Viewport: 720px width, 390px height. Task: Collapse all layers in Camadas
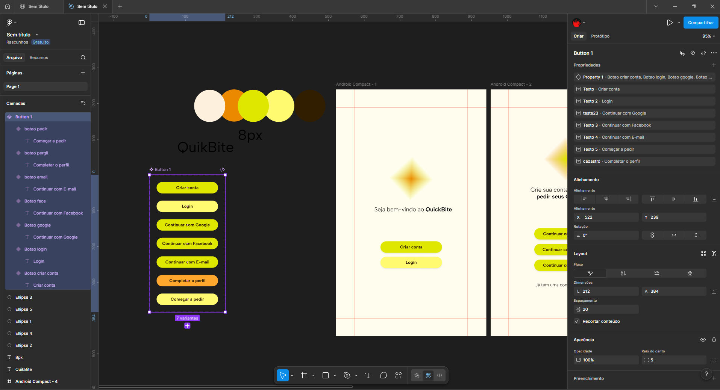(83, 103)
